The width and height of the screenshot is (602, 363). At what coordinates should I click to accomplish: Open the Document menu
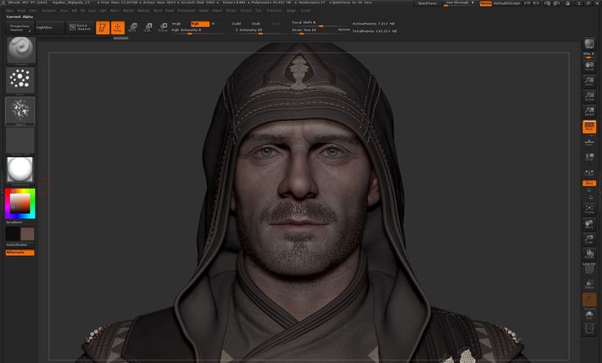coord(49,11)
